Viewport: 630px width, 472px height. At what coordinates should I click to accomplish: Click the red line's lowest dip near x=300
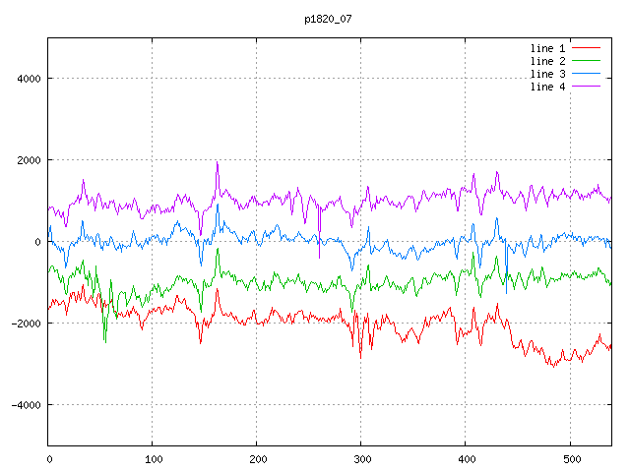pos(360,357)
